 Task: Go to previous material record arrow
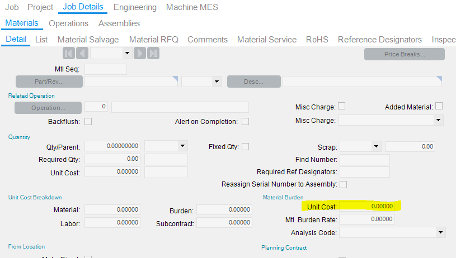click(82, 54)
